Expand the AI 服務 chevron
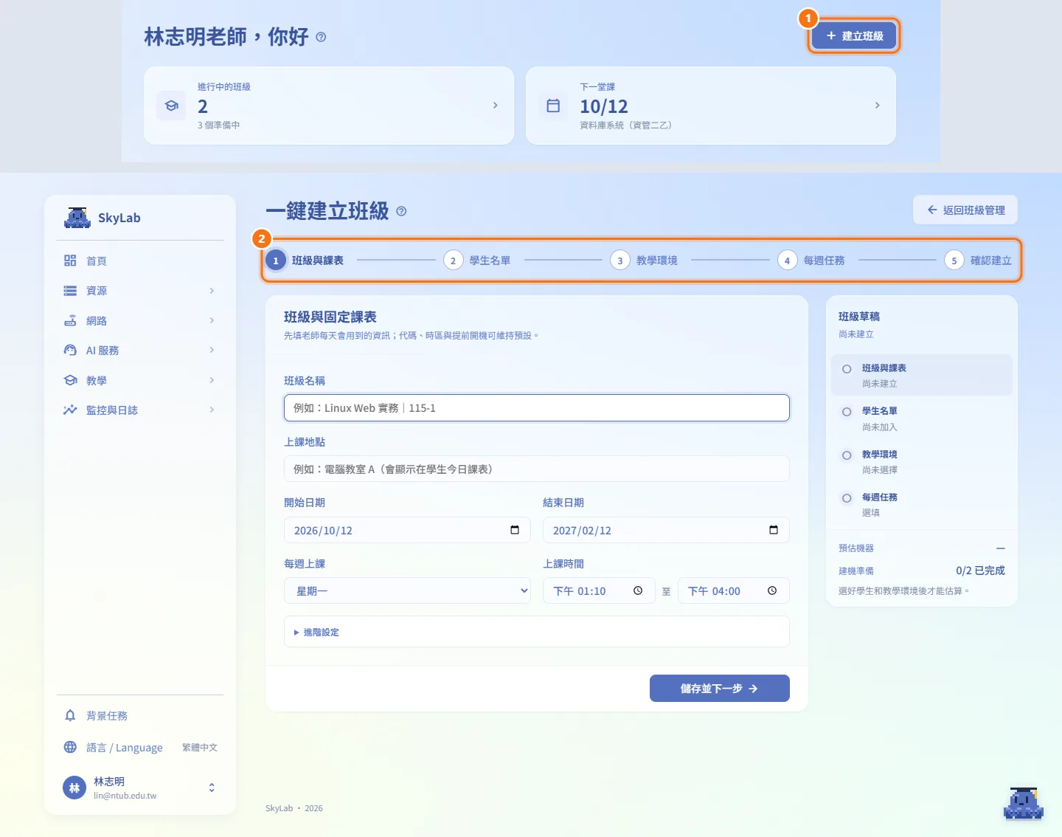Viewport: 1062px width, 837px height. point(212,350)
